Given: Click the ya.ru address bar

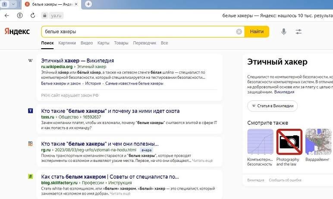Looking at the screenshot, I should pos(56,16).
